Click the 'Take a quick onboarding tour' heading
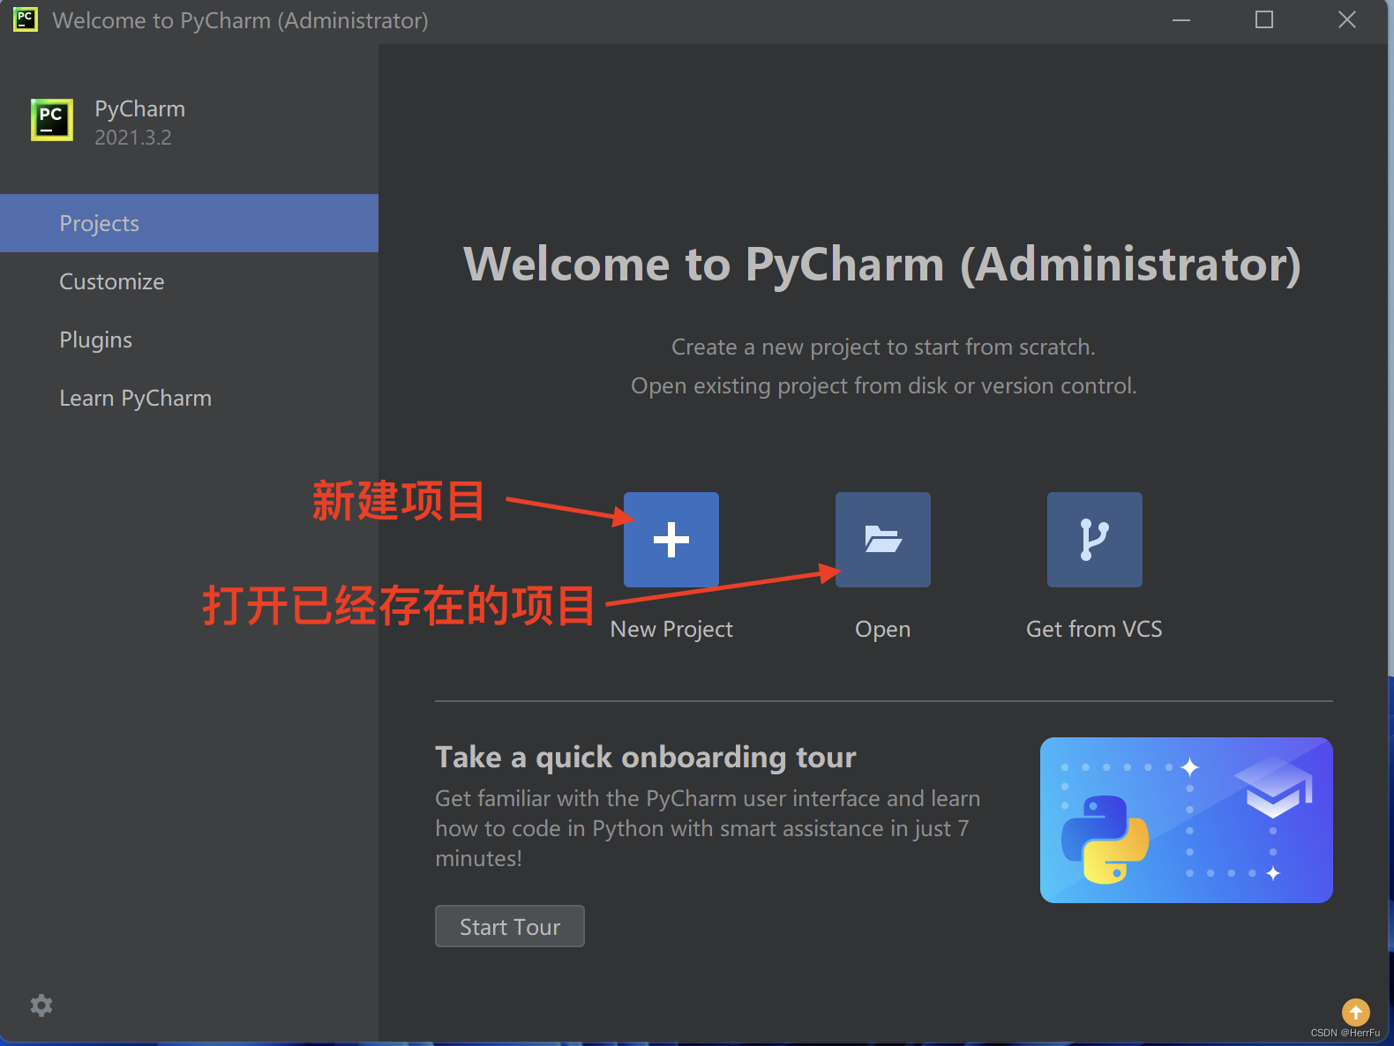 coord(646,757)
